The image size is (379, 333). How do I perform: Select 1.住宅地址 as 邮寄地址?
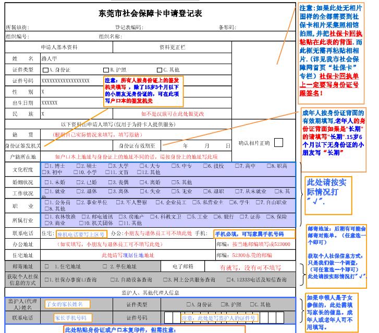(x=46, y=266)
